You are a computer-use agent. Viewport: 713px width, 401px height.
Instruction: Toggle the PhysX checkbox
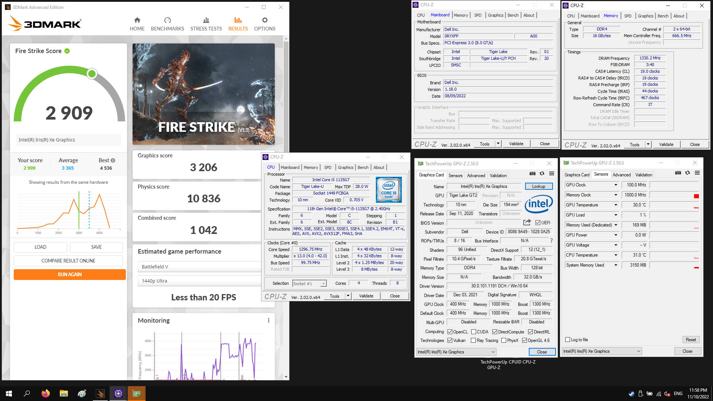click(504, 340)
